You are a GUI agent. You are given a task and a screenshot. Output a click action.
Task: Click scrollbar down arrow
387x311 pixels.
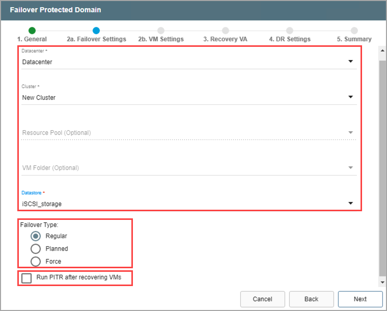[382, 282]
